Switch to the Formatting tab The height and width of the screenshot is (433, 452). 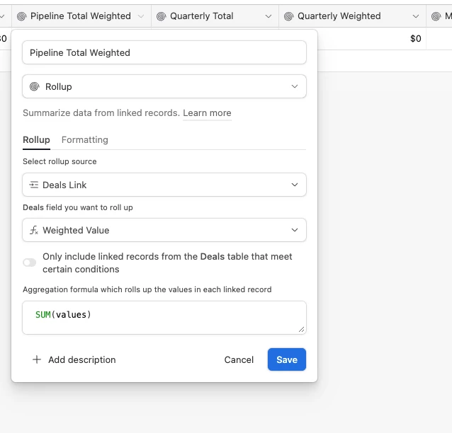pyautogui.click(x=85, y=140)
